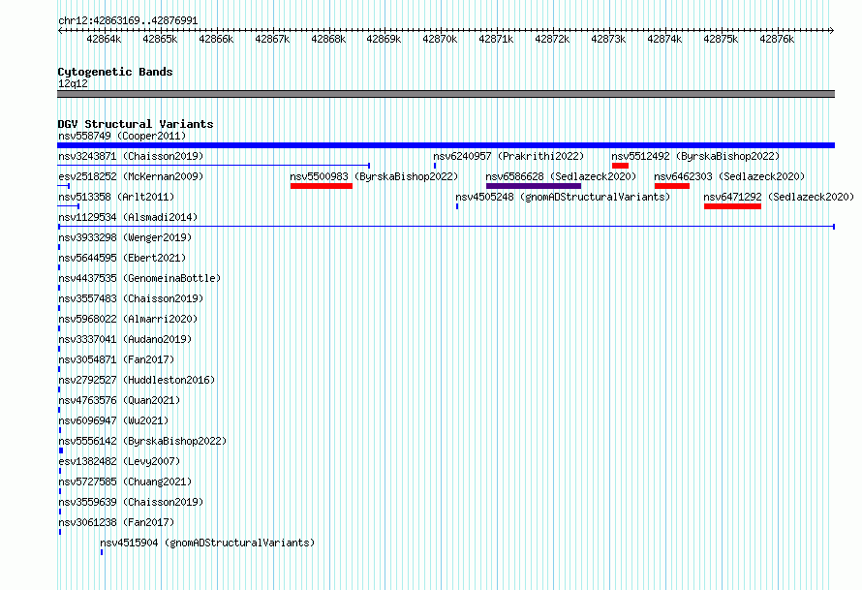Screen dimensions: 862x590
Task: Click the nsv3061238 (Fan2017) label
Action: [116, 522]
